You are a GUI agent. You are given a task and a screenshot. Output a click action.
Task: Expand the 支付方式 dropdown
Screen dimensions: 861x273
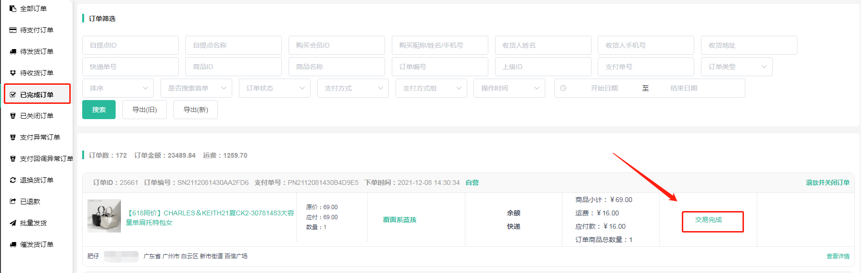353,88
